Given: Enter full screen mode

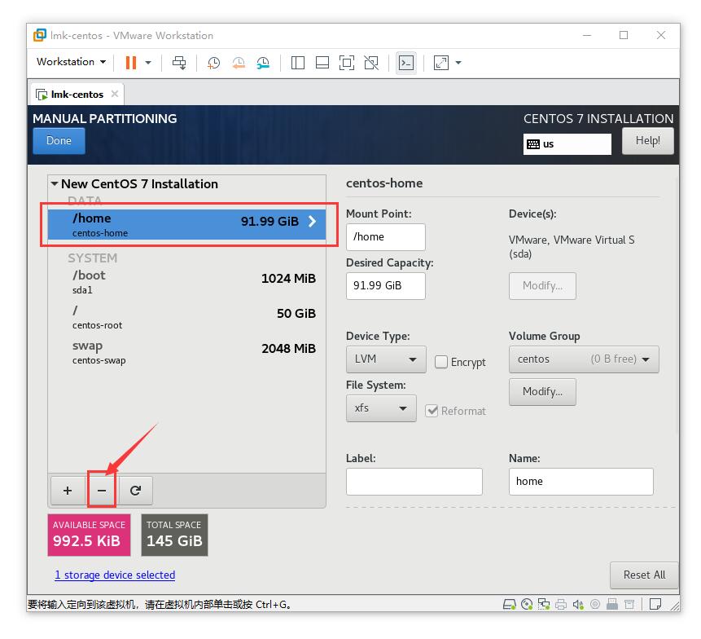Looking at the screenshot, I should [x=347, y=63].
